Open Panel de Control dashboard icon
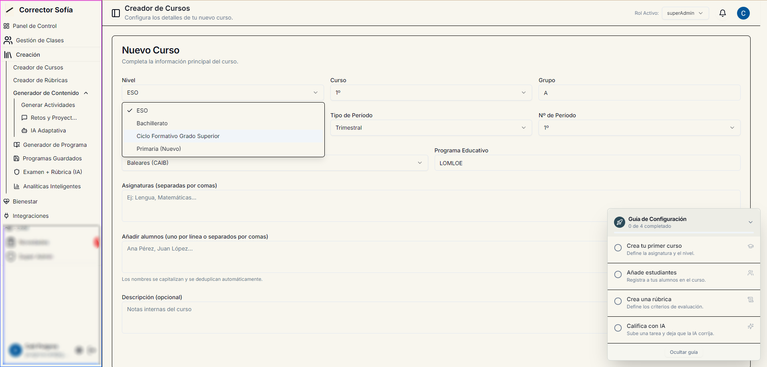Image resolution: width=767 pixels, height=367 pixels. (6, 26)
